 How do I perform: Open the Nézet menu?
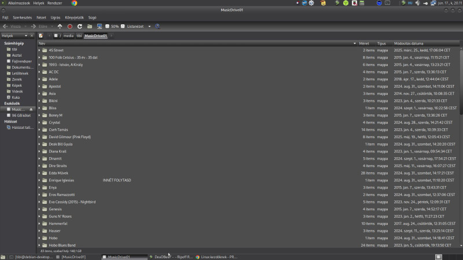41,18
